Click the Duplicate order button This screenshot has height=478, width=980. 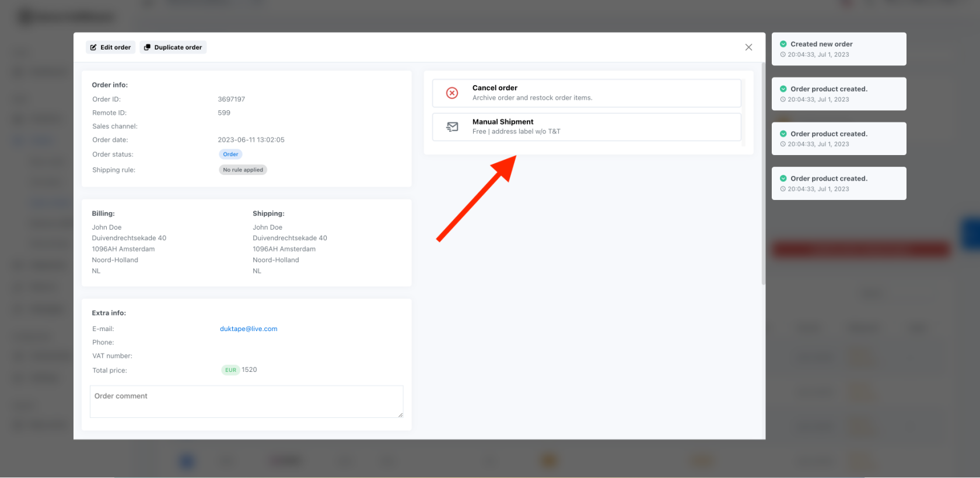point(173,47)
